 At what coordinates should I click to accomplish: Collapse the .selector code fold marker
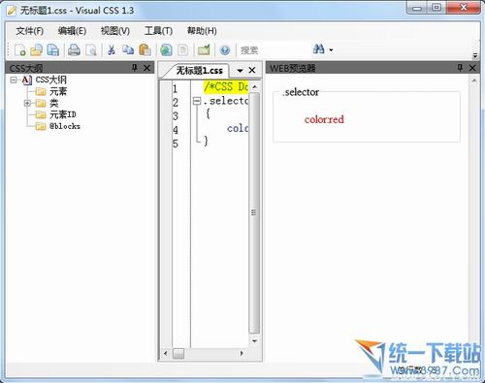(197, 101)
